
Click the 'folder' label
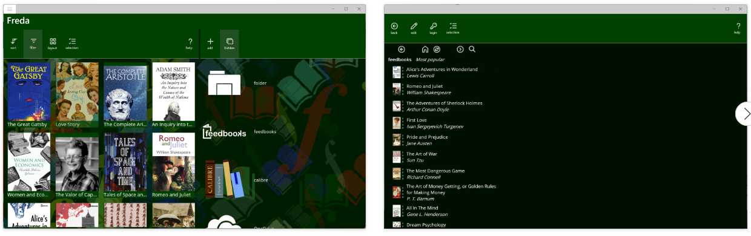[260, 83]
